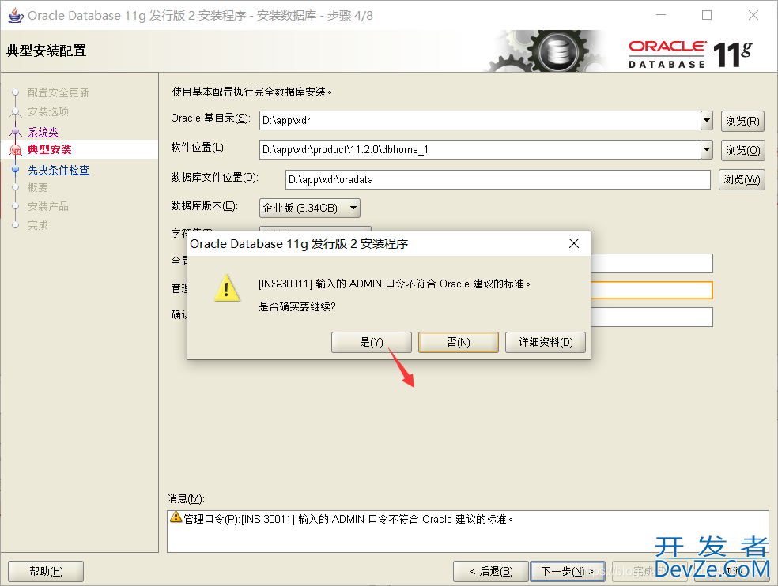Select 概要 step in sidebar
The height and width of the screenshot is (586, 778).
click(38, 187)
